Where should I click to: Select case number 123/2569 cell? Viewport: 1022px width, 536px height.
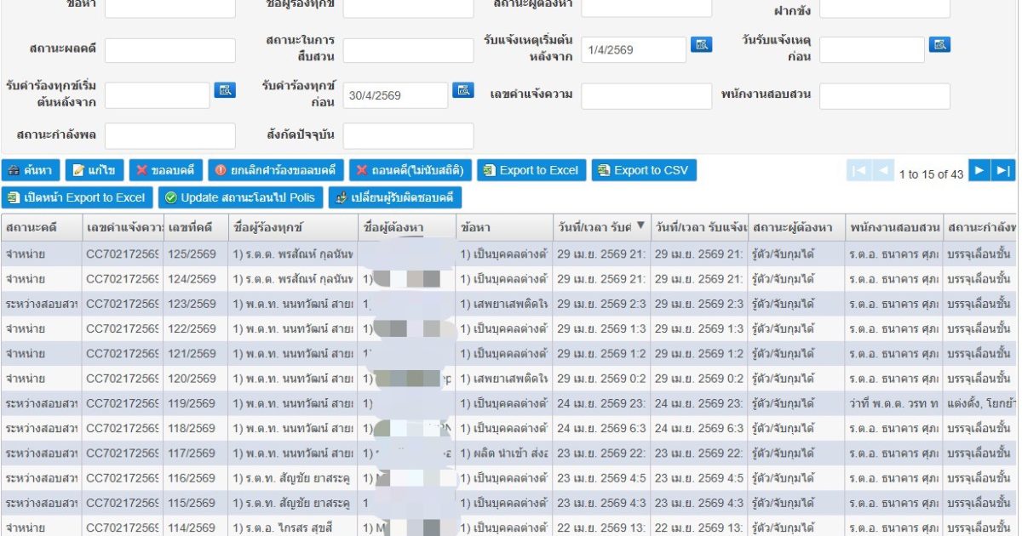pyautogui.click(x=196, y=304)
